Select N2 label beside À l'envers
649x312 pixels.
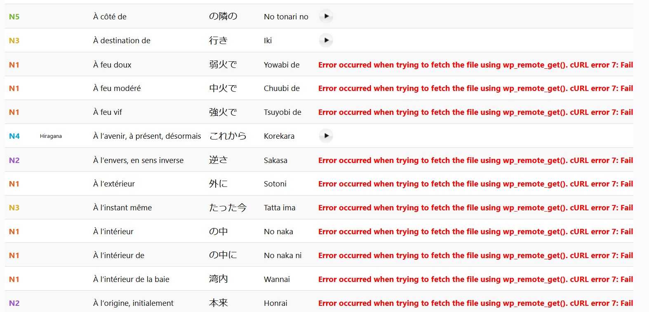point(14,160)
